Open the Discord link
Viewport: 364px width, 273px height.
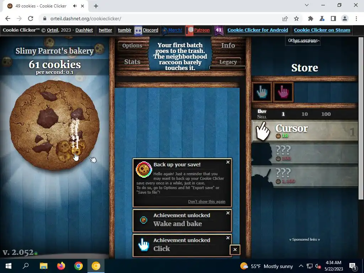tap(150, 30)
